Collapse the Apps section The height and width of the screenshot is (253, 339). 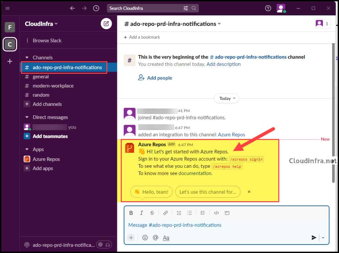pos(27,149)
